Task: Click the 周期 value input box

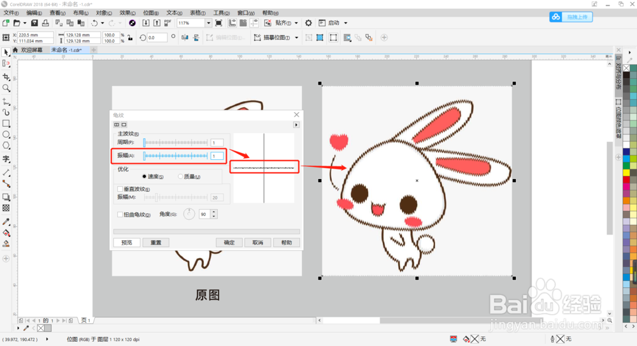Action: point(217,143)
